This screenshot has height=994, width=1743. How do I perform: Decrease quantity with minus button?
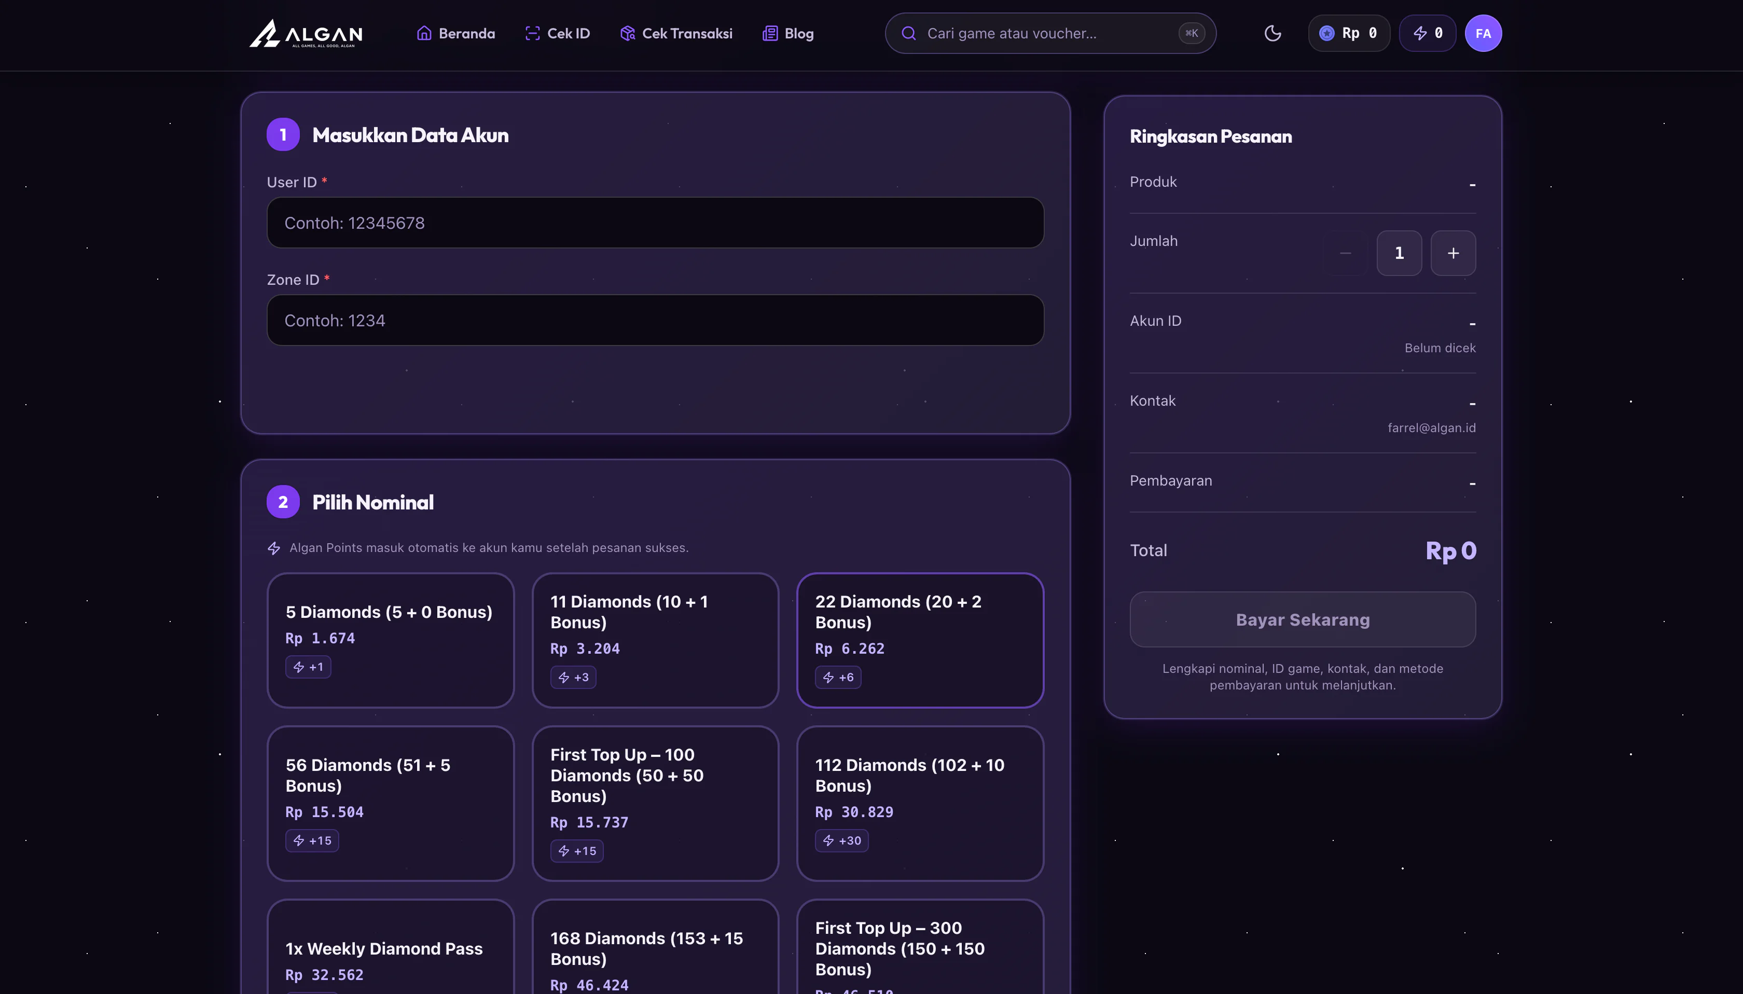[1345, 253]
